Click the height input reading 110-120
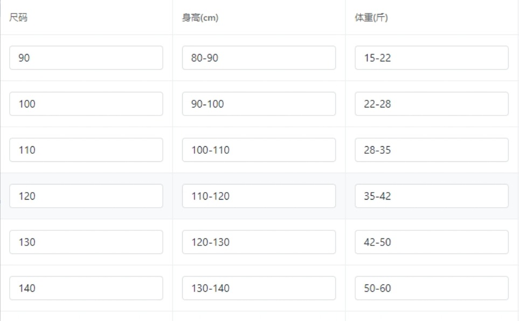519x321 pixels. (259, 196)
